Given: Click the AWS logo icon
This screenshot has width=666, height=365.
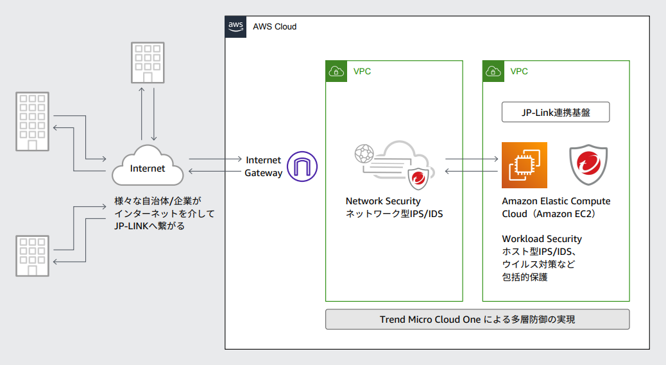Looking at the screenshot, I should (x=235, y=27).
